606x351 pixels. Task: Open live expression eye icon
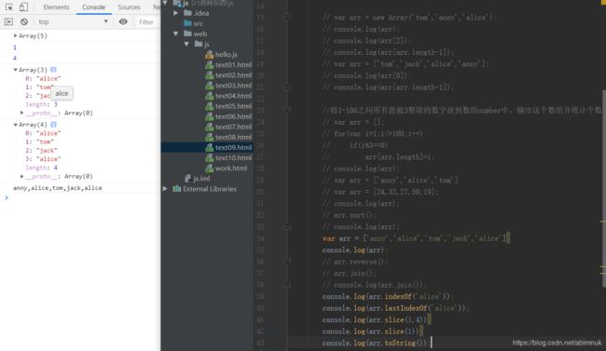tap(123, 22)
